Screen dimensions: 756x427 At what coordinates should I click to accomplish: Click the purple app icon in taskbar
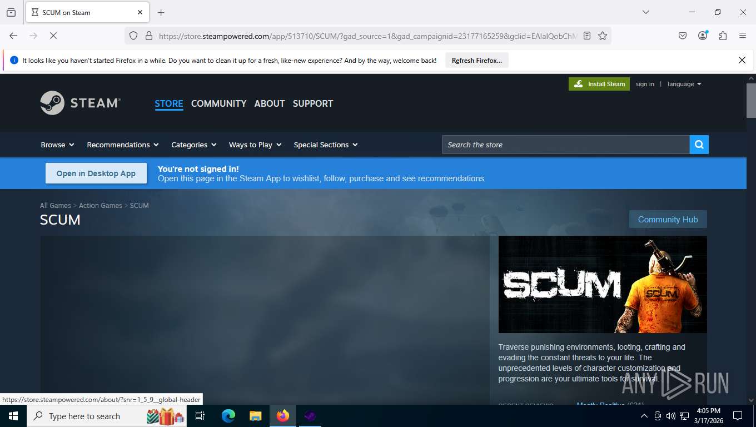(x=310, y=416)
